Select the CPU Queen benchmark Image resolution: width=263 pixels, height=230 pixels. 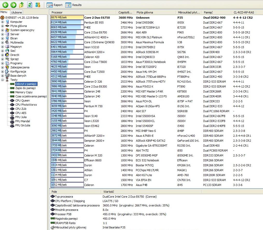22,100
